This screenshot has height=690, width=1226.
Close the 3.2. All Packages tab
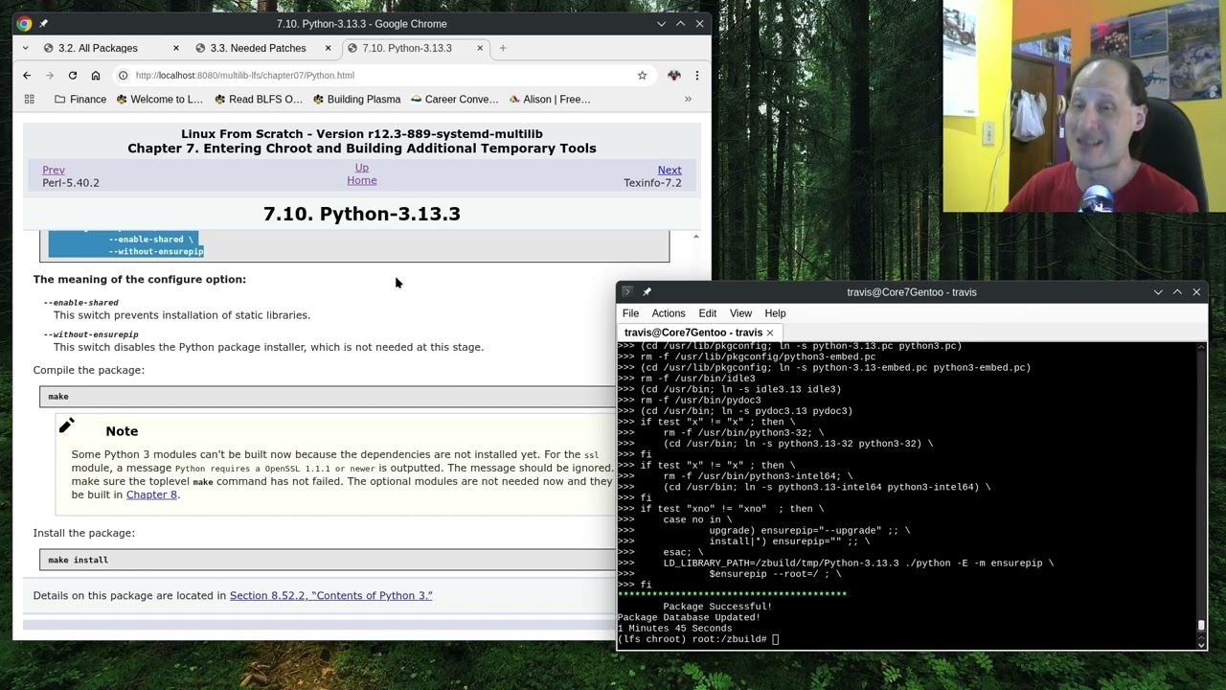[x=175, y=48]
